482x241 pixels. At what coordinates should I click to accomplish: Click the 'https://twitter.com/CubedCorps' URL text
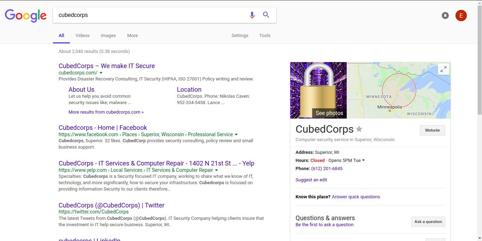pos(94,212)
